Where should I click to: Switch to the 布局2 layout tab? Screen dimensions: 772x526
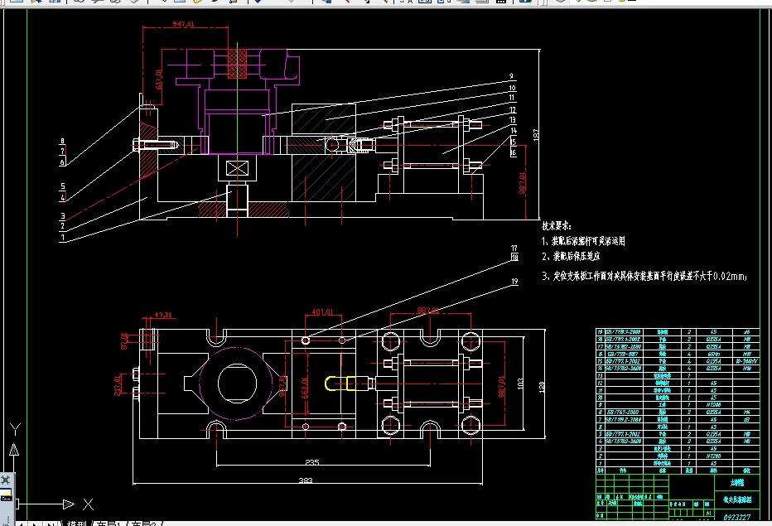click(144, 524)
